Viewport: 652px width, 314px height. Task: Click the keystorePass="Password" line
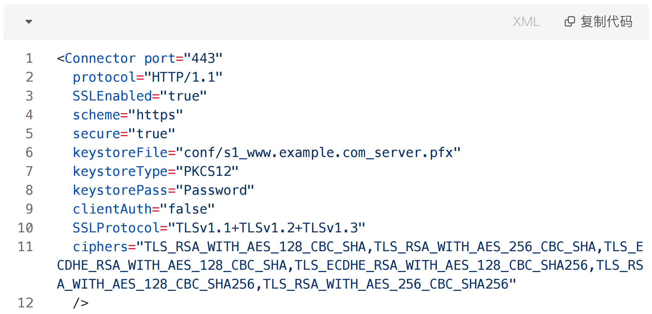click(x=163, y=190)
